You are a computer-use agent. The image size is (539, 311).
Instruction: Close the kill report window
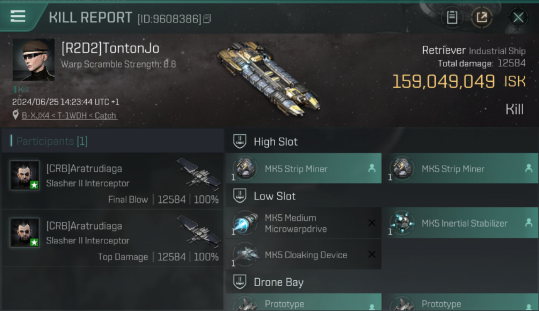[x=518, y=17]
